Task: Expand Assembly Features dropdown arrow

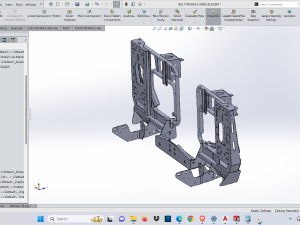Action: pos(129,22)
